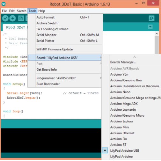This screenshot has width=161, height=161.
Task: Open the Serial Monitor magnifier icon
Action: (151, 18)
